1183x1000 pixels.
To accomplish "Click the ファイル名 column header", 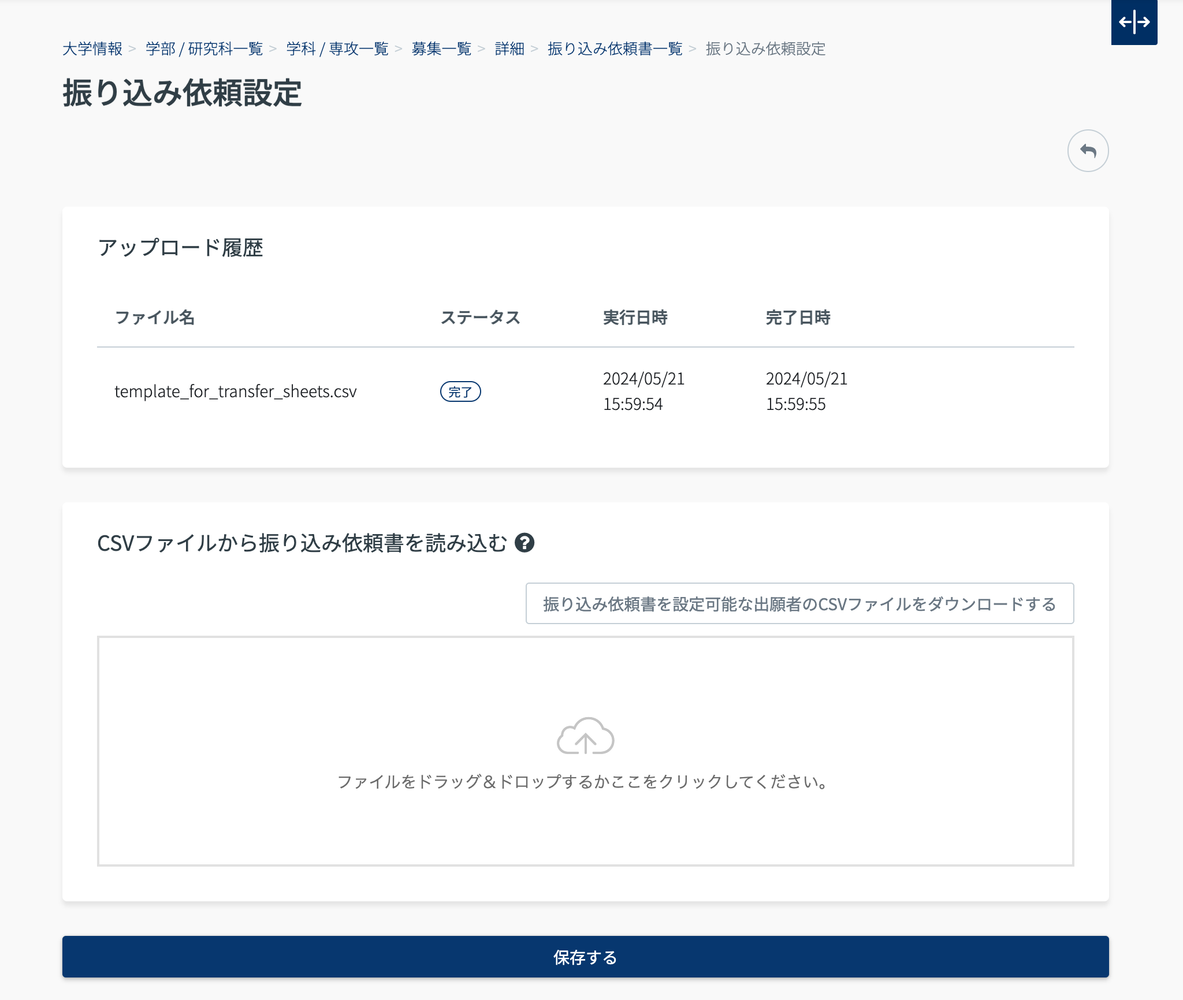I will coord(155,318).
